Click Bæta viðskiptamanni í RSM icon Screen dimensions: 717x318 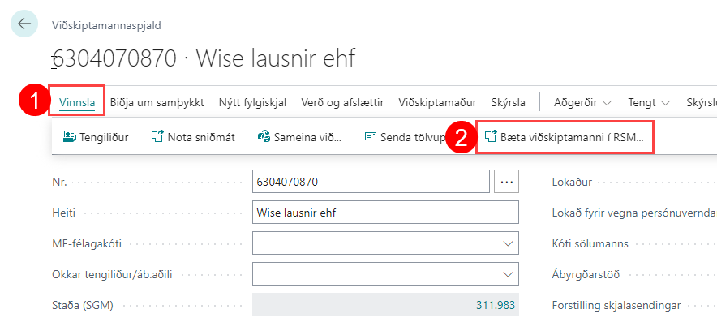pyautogui.click(x=491, y=137)
